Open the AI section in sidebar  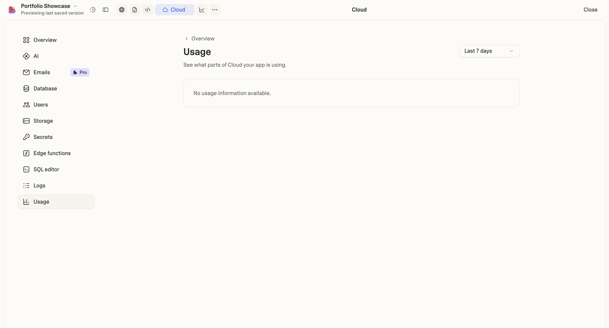(x=56, y=56)
